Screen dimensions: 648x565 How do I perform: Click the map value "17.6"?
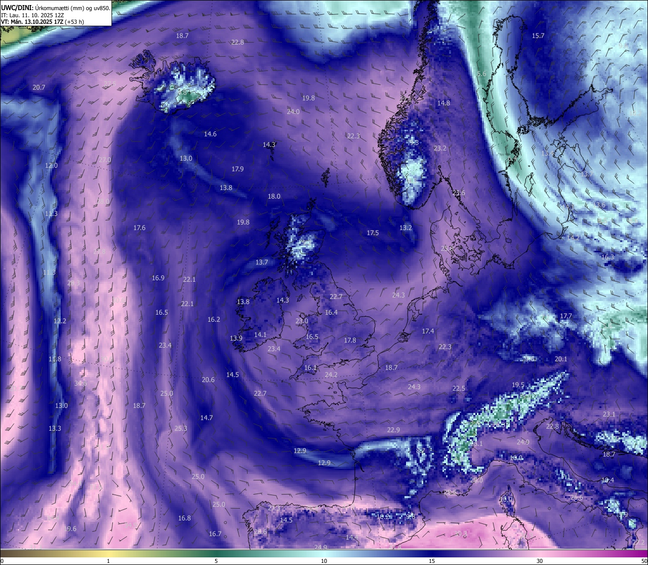[139, 228]
